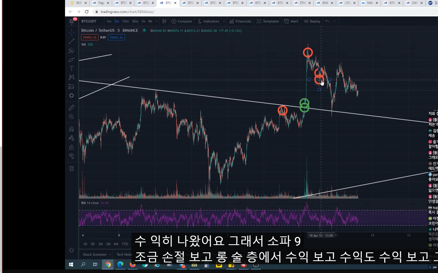Select the text annotation tool
Screen dimensions: 438x273
coord(72,68)
